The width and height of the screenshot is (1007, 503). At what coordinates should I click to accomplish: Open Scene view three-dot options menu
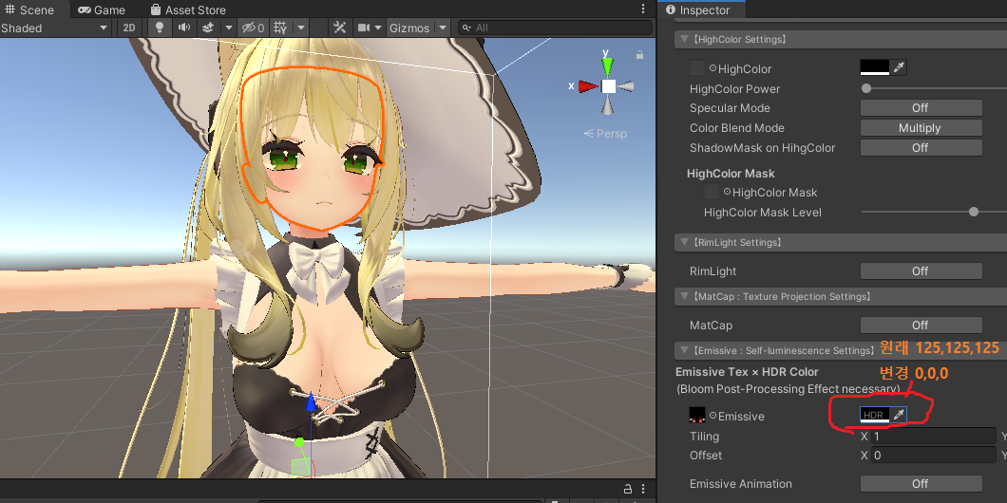tap(643, 9)
